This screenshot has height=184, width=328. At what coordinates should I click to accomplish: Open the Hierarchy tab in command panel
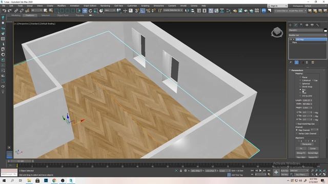pos(301,25)
